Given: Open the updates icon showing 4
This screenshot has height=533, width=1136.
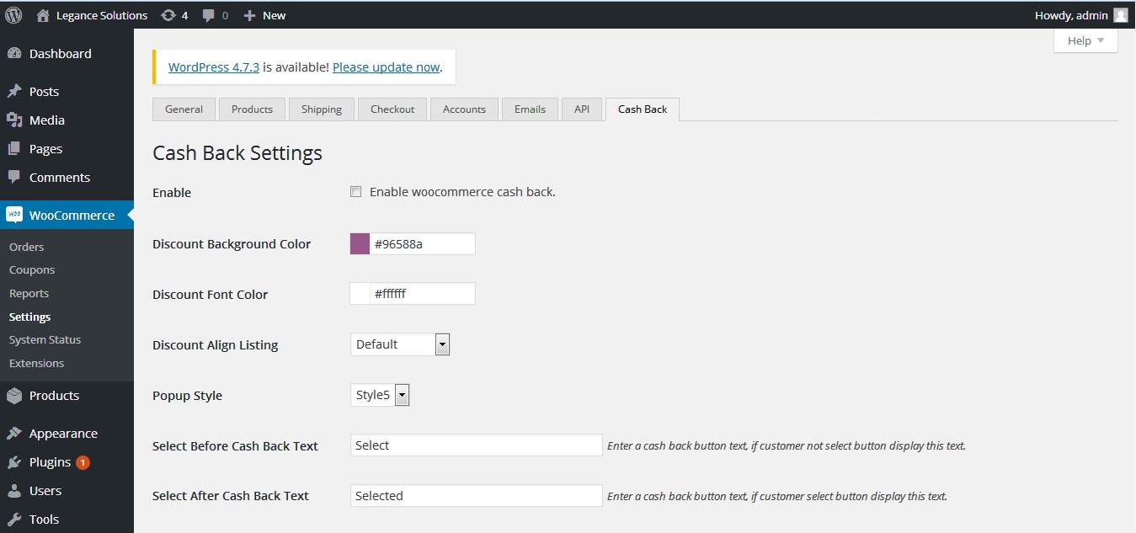Looking at the screenshot, I should (x=168, y=15).
